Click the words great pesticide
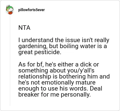 (x=40, y=53)
